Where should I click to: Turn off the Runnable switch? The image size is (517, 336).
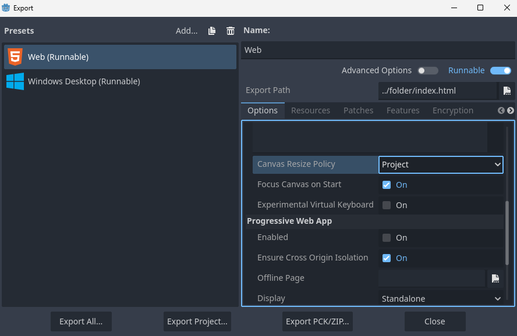(500, 70)
